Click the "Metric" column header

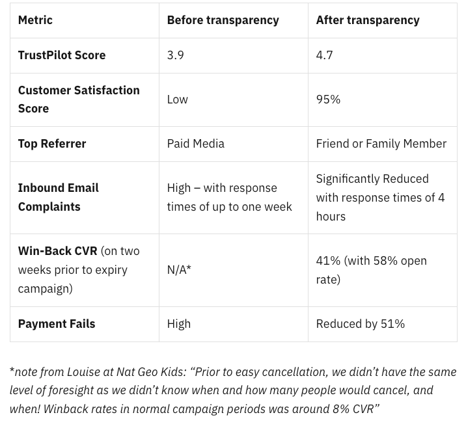pos(35,20)
